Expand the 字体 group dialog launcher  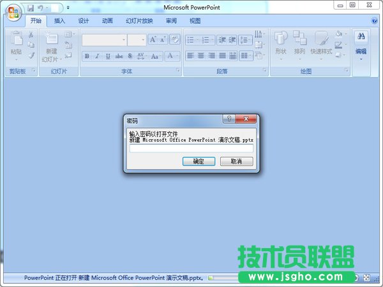tap(177, 71)
